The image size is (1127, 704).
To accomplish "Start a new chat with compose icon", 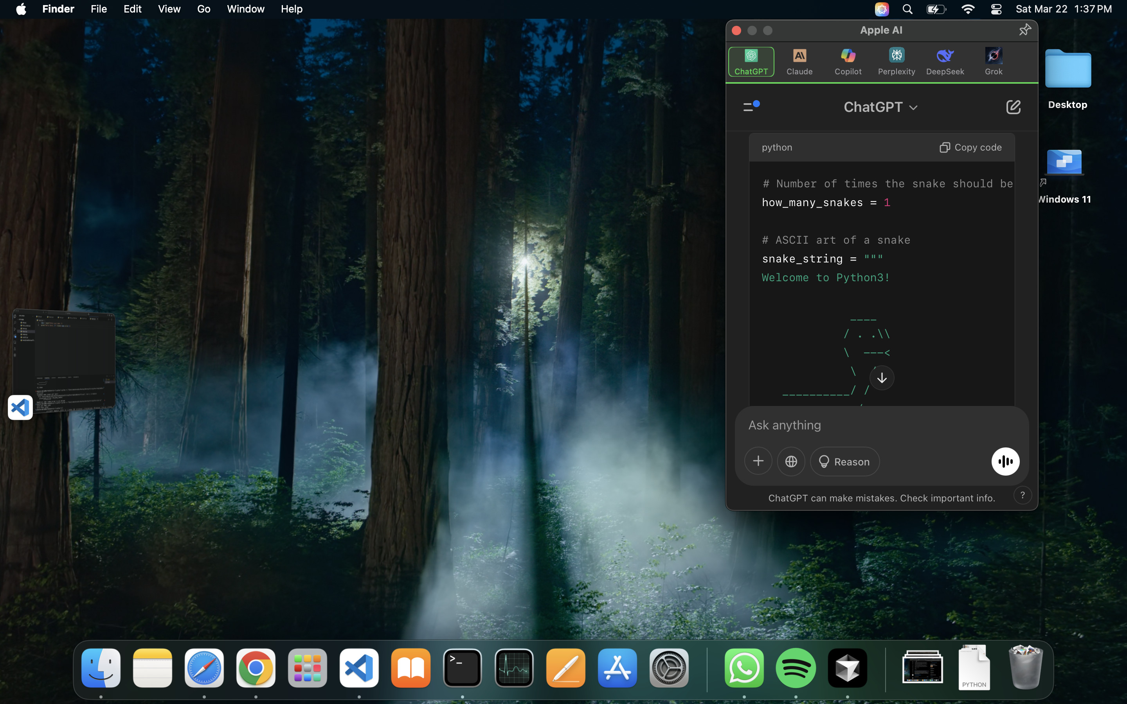I will click(x=1013, y=107).
